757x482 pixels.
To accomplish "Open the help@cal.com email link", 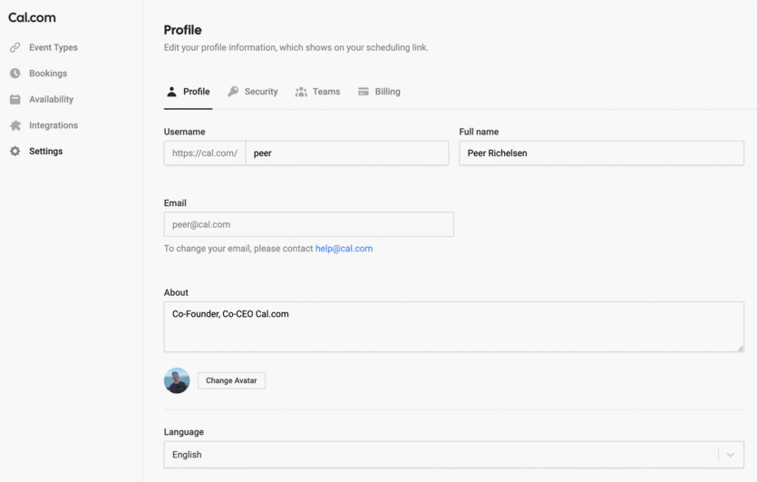I will [x=344, y=249].
